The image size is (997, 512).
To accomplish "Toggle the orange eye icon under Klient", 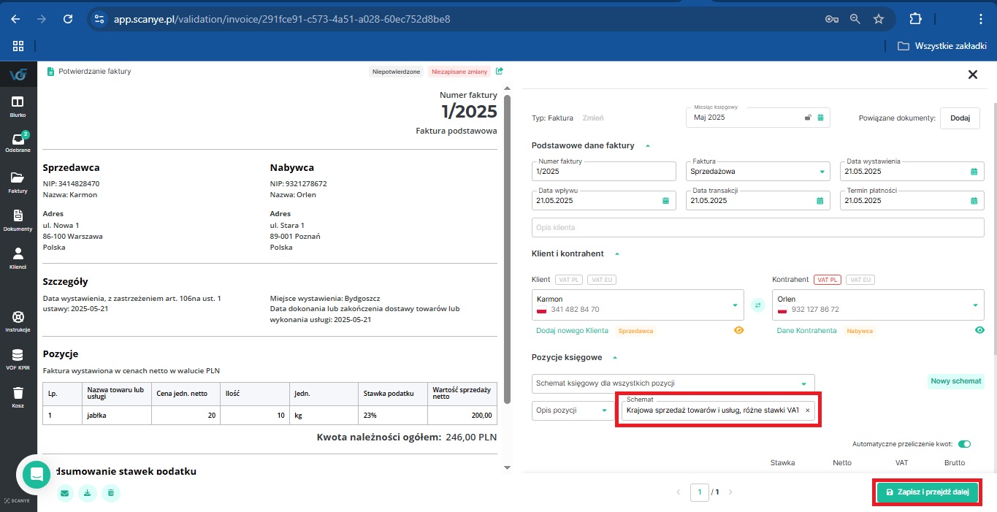I will click(738, 330).
